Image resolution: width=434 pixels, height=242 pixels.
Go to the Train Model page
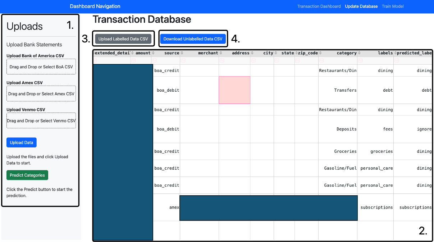(x=393, y=6)
